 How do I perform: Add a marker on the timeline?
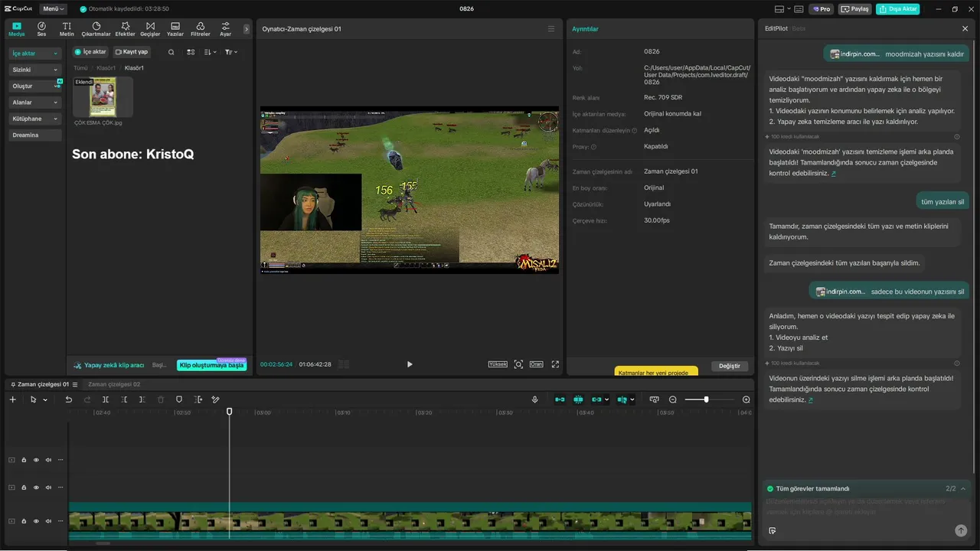pyautogui.click(x=179, y=399)
